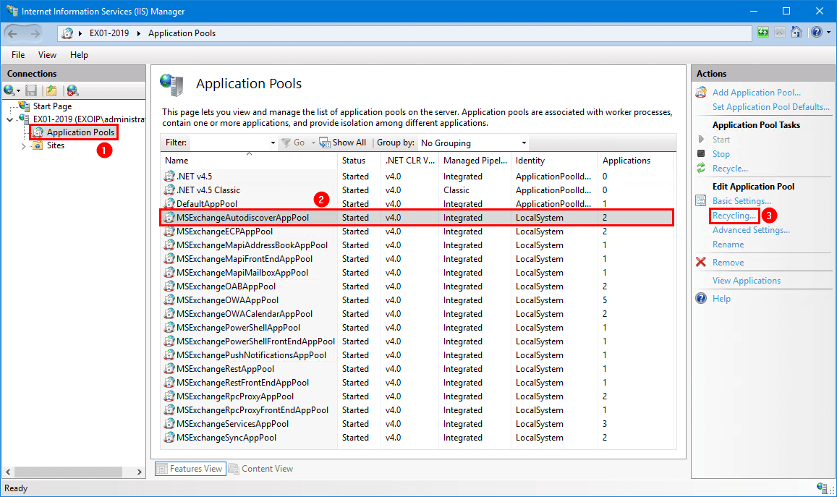Screen dimensions: 837x497
Task: Click the Add Application Pool icon
Action: pos(701,93)
